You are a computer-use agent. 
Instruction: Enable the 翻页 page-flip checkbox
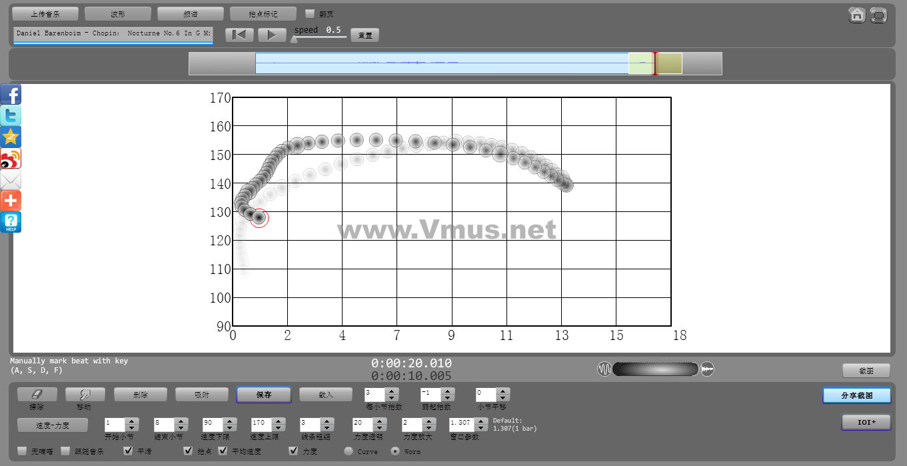(310, 13)
